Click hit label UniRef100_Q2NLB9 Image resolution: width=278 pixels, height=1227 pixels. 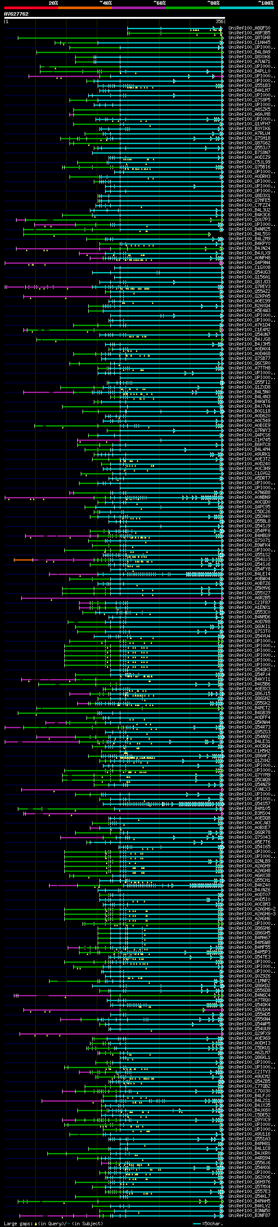[249, 861]
